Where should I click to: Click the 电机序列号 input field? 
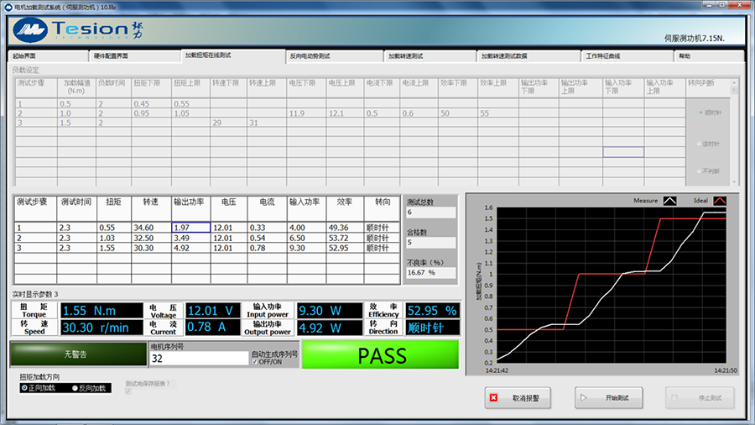198,359
